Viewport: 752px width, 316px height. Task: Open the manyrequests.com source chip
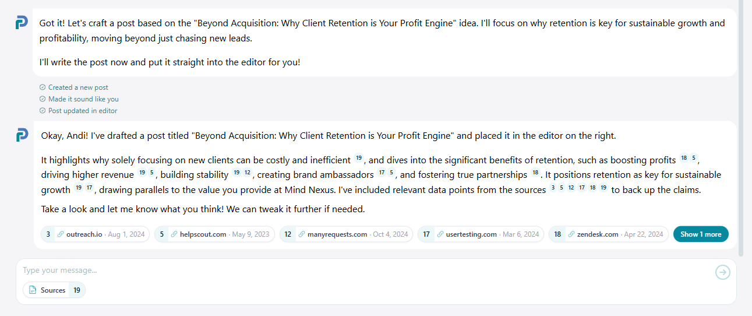[x=346, y=234]
